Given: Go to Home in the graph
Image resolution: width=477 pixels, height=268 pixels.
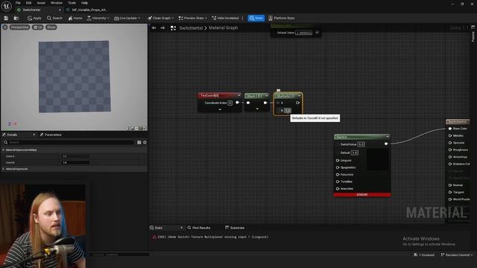Looking at the screenshot, I should point(75,18).
